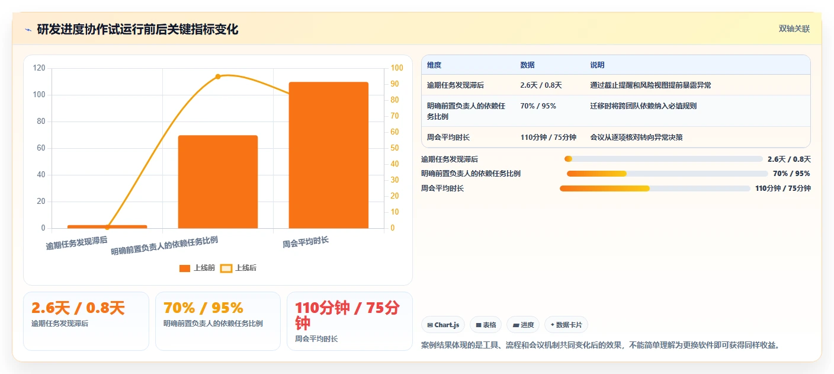Click progress value 70% / 95% at right
Viewport: 834px width, 374px height.
pos(791,174)
